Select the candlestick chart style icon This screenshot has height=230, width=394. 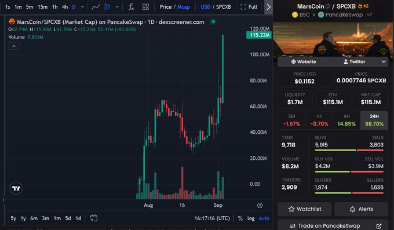(107, 7)
